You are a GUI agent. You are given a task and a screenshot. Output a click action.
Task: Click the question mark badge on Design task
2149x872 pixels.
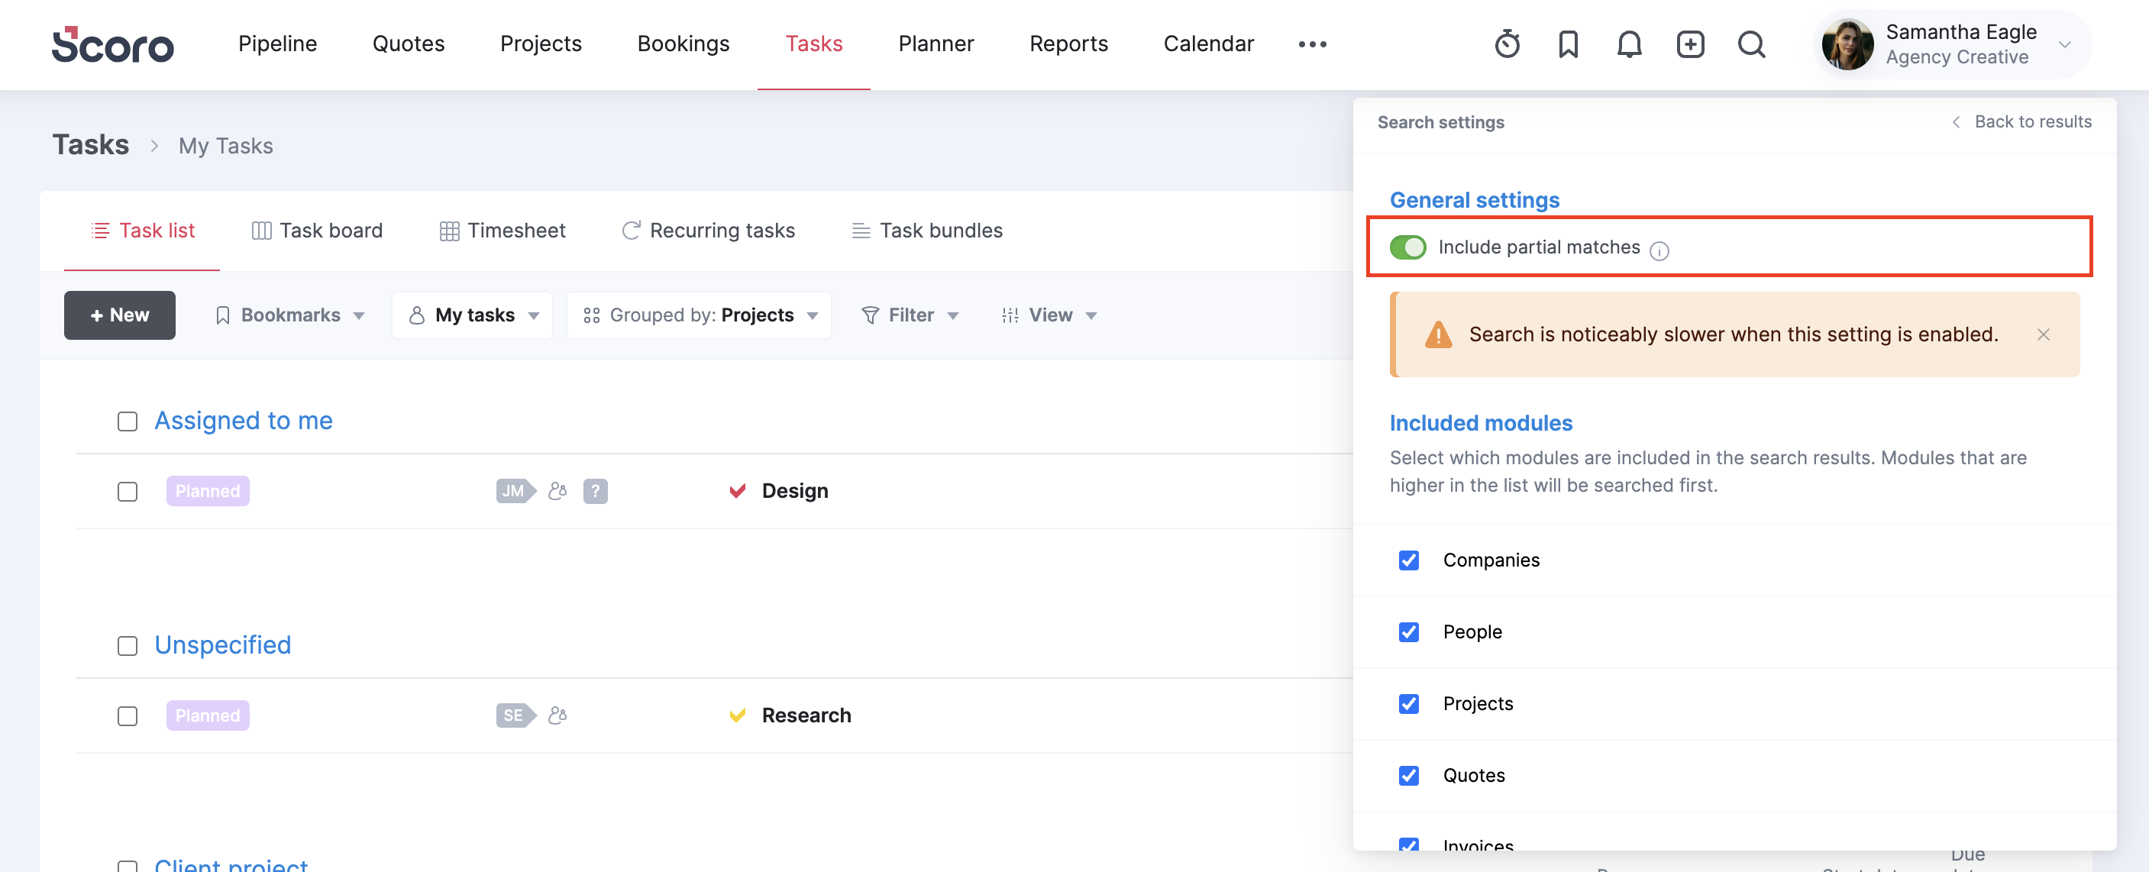595,491
